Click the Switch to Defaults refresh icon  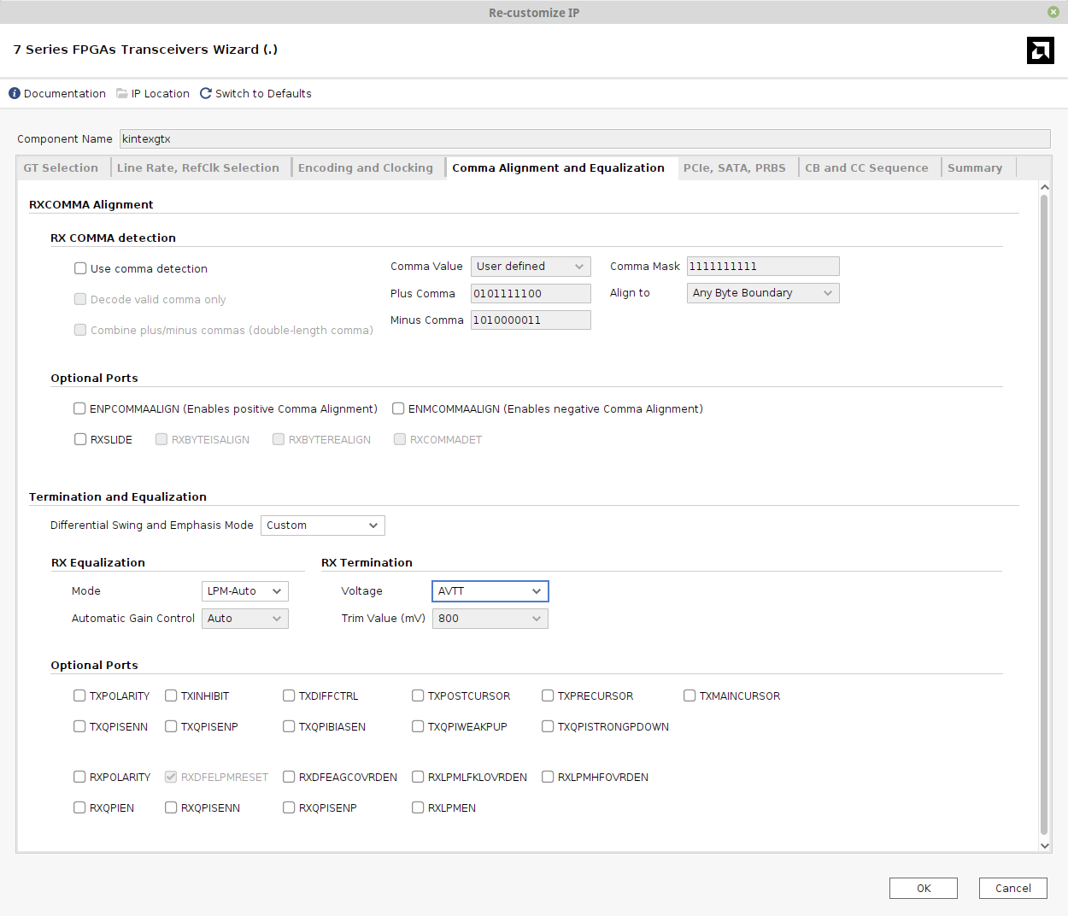tap(205, 93)
